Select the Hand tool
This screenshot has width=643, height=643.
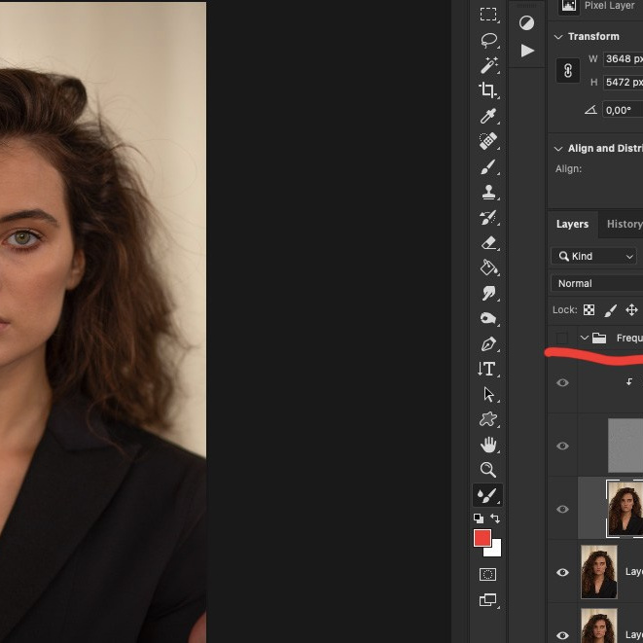click(488, 445)
